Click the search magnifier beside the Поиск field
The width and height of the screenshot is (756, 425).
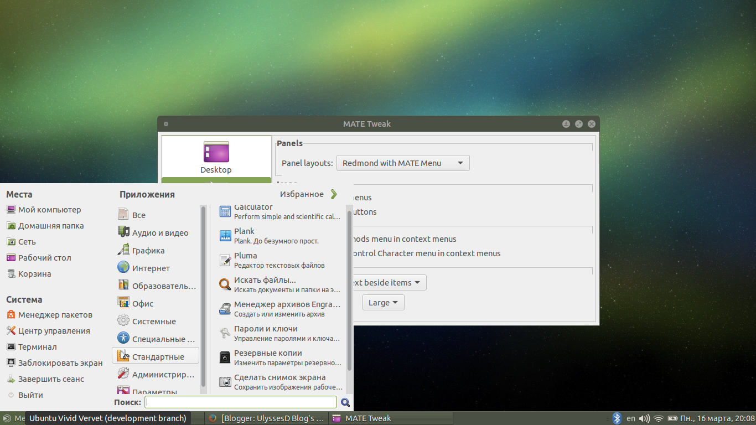345,402
